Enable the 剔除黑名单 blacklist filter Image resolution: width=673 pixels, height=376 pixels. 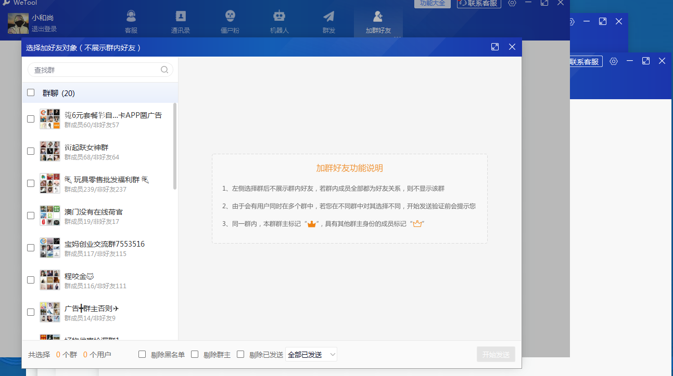click(142, 354)
